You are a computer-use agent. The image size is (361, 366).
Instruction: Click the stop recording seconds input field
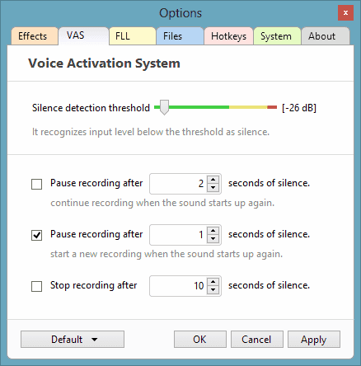178,286
